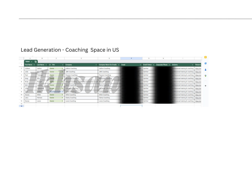Select highlighted column F header

131,58
